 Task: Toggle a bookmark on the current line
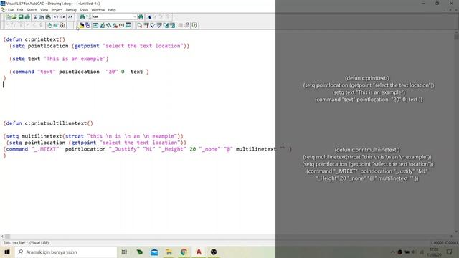coord(149,17)
